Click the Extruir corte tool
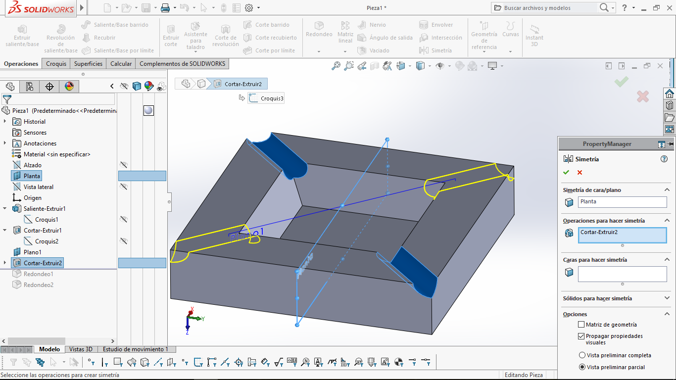Viewport: 676px width, 380px height. 171,36
